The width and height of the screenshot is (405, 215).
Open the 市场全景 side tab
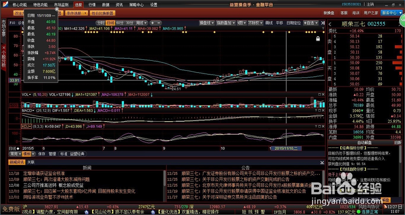[x=4, y=28]
